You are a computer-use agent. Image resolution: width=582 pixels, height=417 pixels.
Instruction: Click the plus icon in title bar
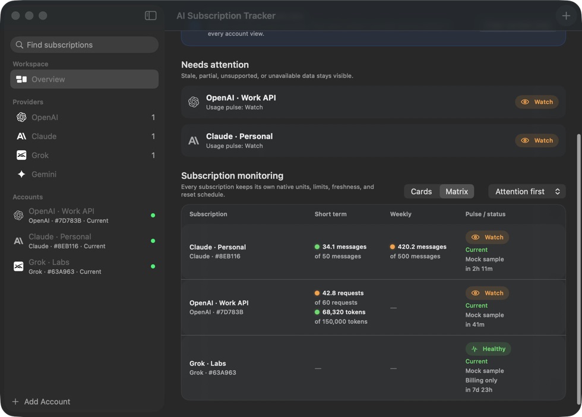(x=566, y=15)
